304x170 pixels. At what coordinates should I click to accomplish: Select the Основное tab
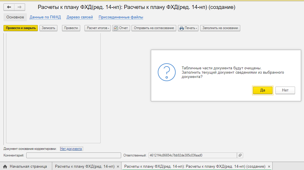pyautogui.click(x=15, y=17)
